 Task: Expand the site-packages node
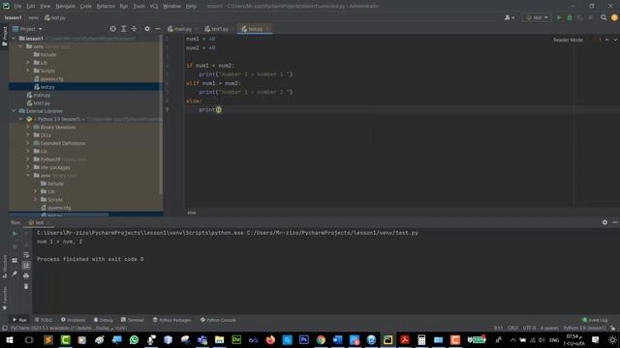click(28, 167)
